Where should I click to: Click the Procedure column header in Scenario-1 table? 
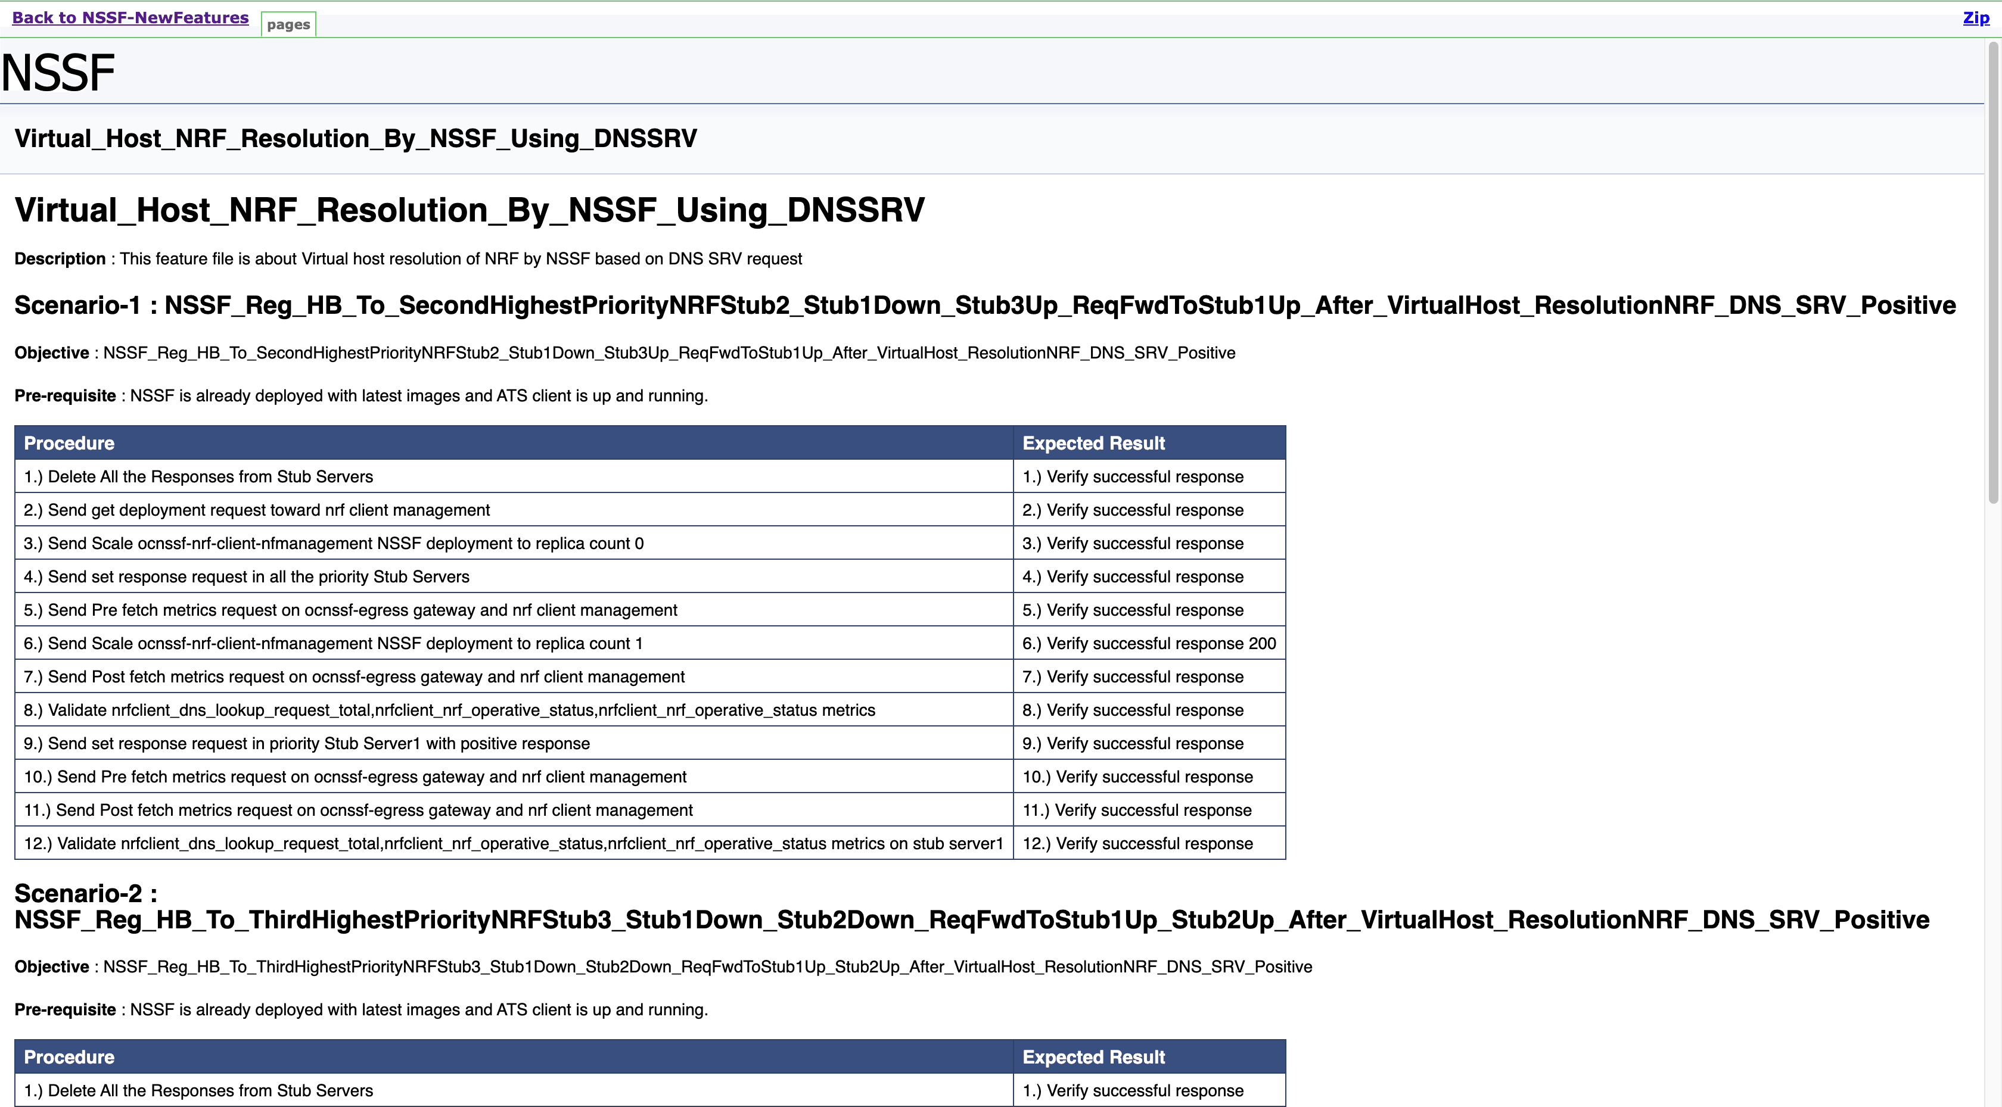[x=69, y=443]
